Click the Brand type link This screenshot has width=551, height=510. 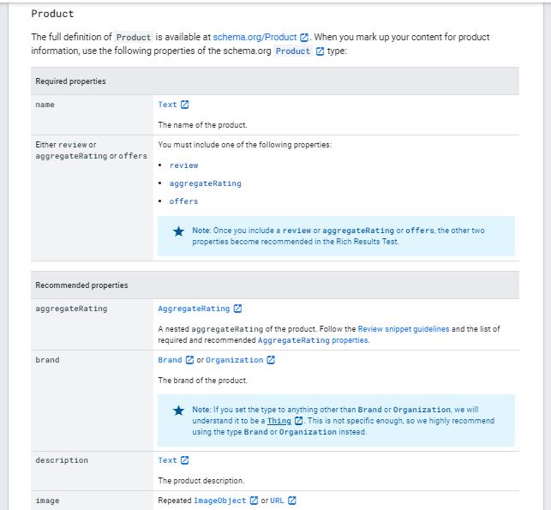point(170,360)
